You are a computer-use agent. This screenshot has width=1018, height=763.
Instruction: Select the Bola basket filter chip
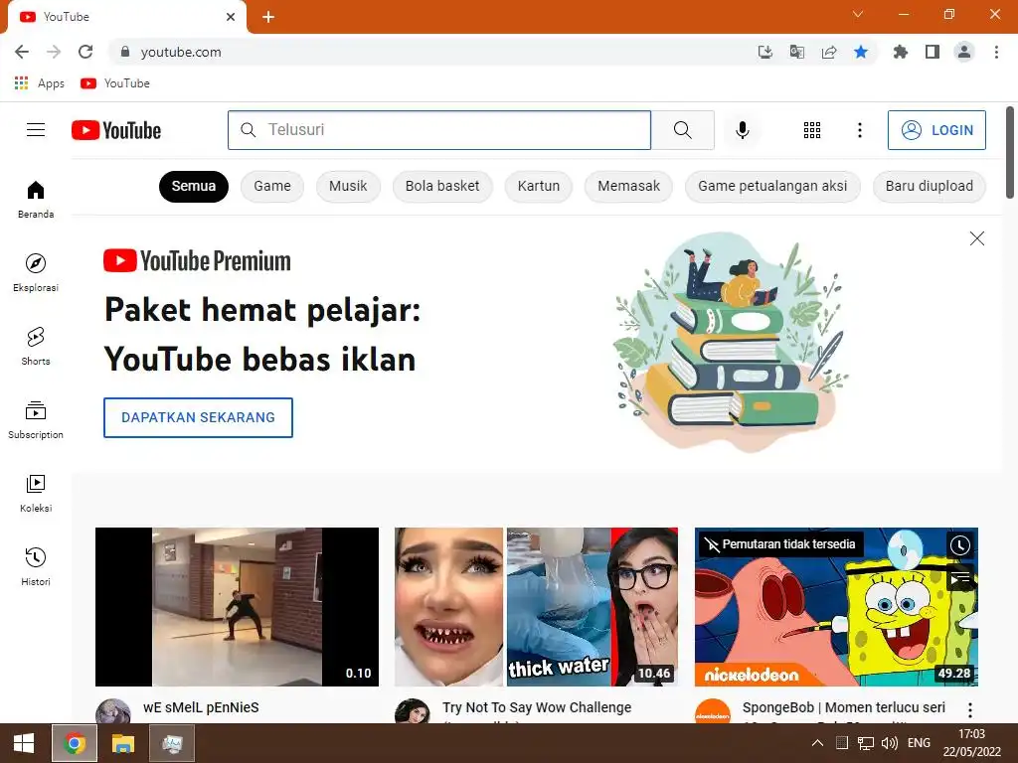[442, 186]
